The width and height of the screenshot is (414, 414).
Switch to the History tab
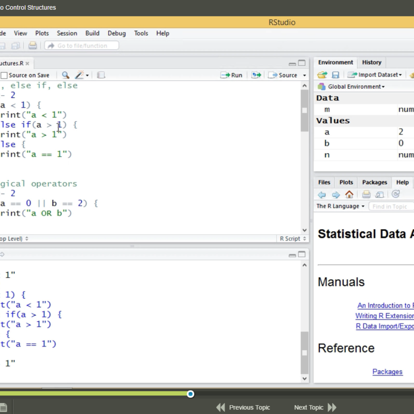372,62
